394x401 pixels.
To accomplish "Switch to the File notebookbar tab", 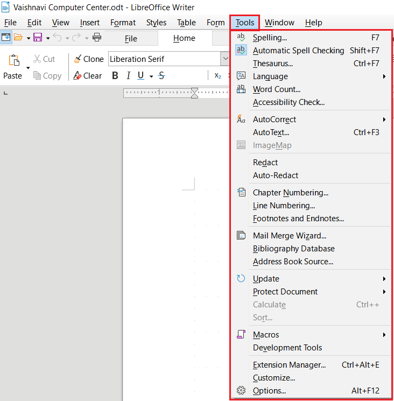I will tap(131, 39).
